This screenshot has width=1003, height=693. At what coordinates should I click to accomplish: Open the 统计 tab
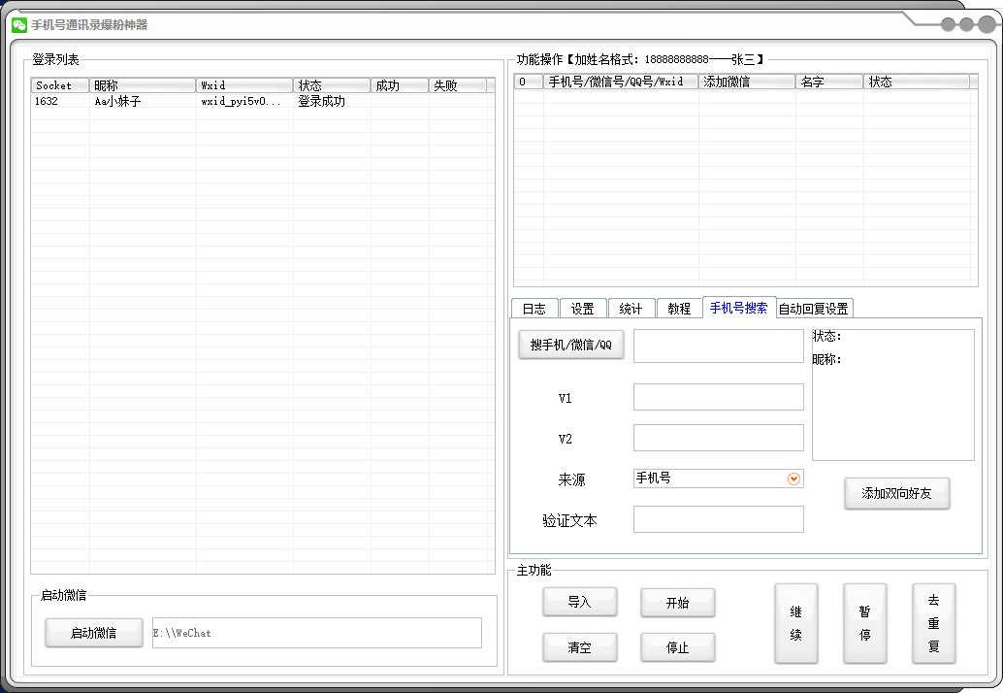pyautogui.click(x=631, y=308)
